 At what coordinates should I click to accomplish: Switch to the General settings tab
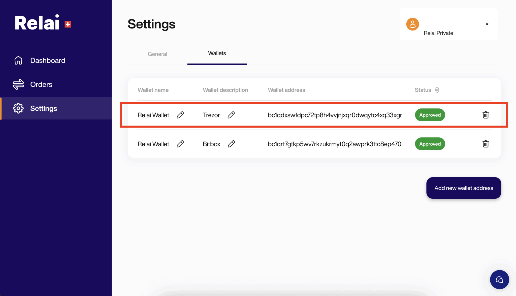(x=157, y=54)
